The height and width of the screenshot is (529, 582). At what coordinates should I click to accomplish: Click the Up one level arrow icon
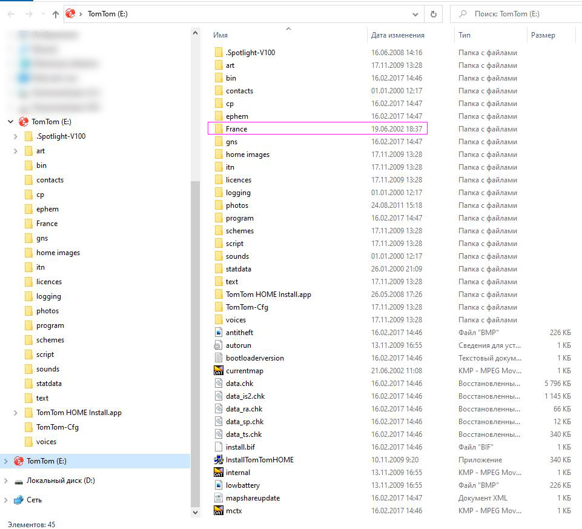(56, 14)
